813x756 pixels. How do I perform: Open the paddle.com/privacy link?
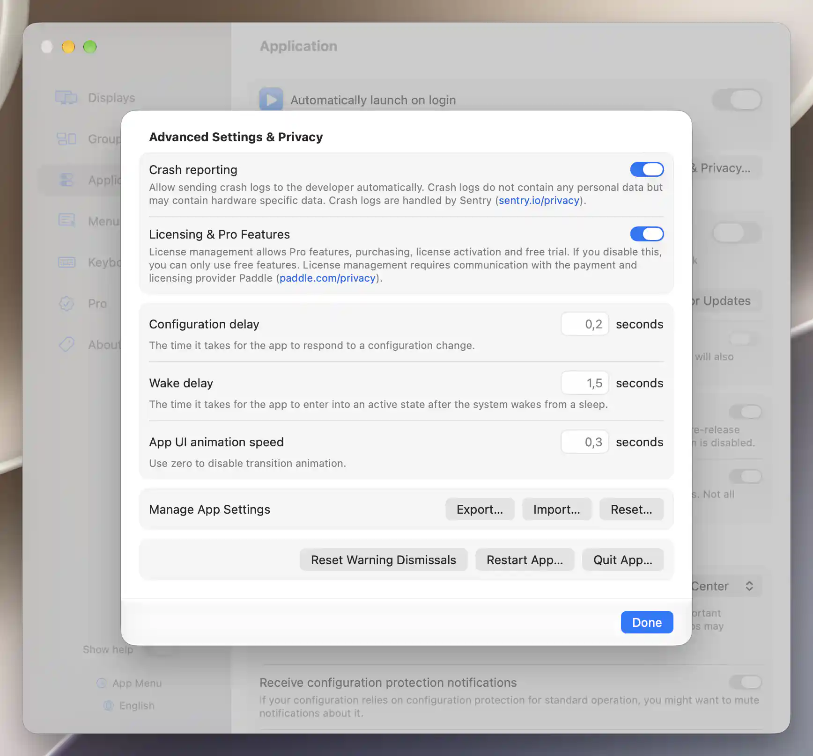[327, 278]
